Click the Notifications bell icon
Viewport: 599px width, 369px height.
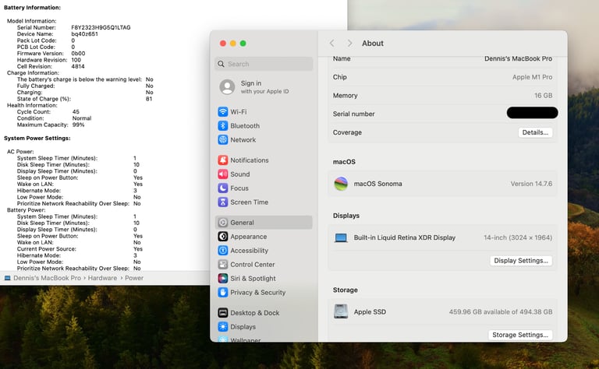(223, 160)
